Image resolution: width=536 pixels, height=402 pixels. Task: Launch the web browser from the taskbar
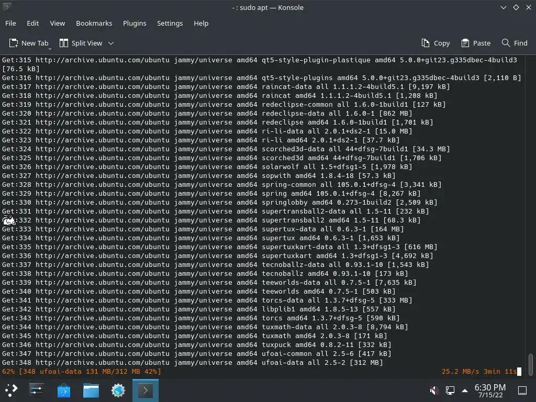tap(118, 390)
